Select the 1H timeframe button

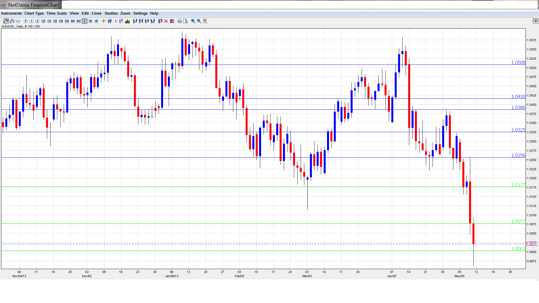[x=61, y=21]
